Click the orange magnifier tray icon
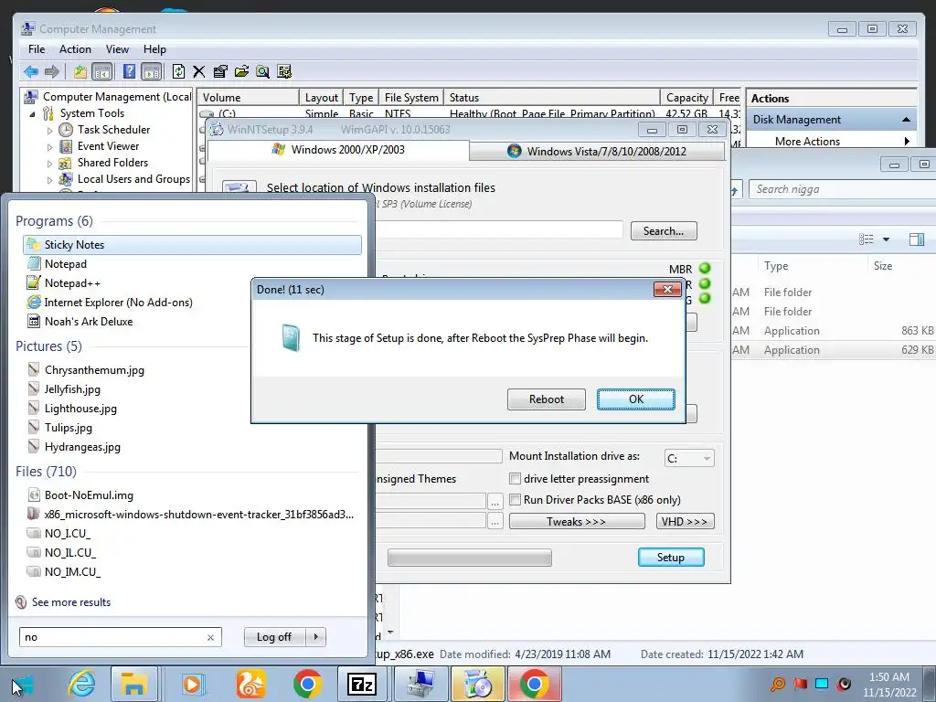936x702 pixels. coord(778,684)
